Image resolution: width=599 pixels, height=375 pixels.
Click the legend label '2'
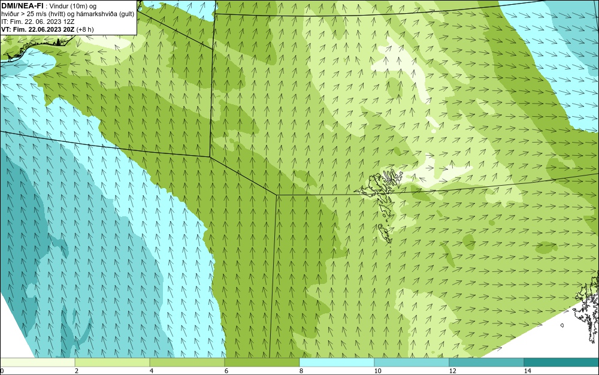coord(77,371)
